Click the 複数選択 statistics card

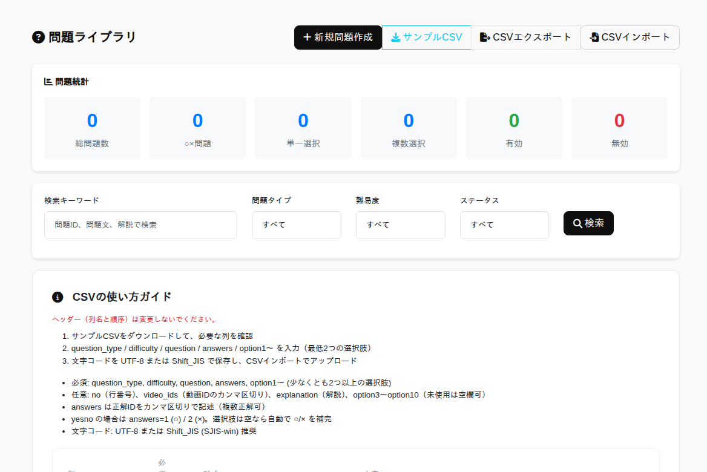(409, 128)
